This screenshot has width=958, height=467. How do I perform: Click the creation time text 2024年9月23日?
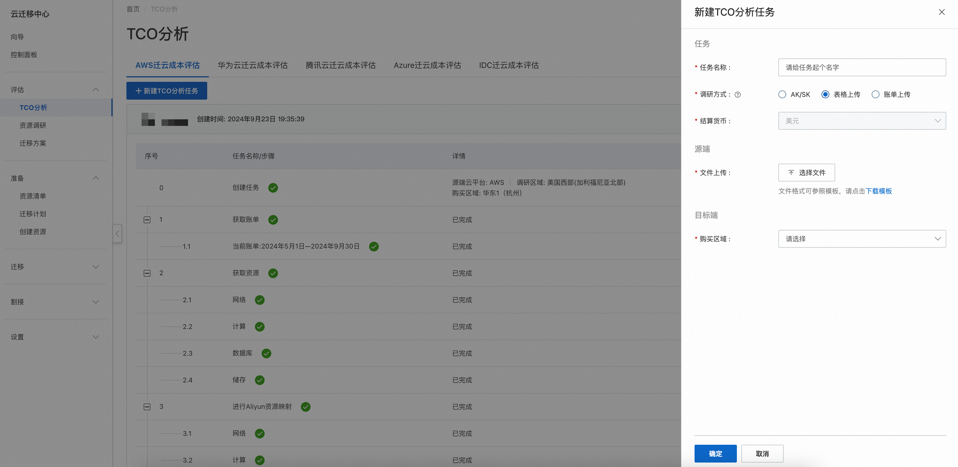[250, 119]
